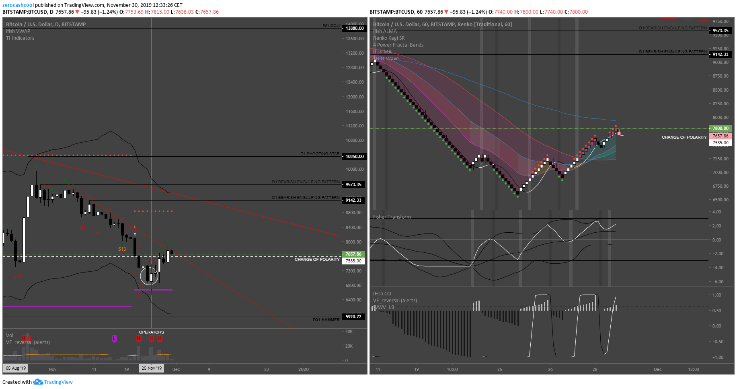This screenshot has height=389, width=737.
Task: Click CHANGE OF POLARITY label on Renko chart
Action: coord(684,137)
